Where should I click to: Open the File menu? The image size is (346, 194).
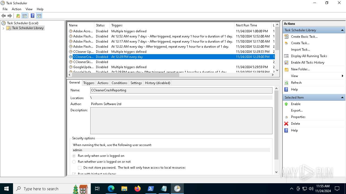[5, 9]
